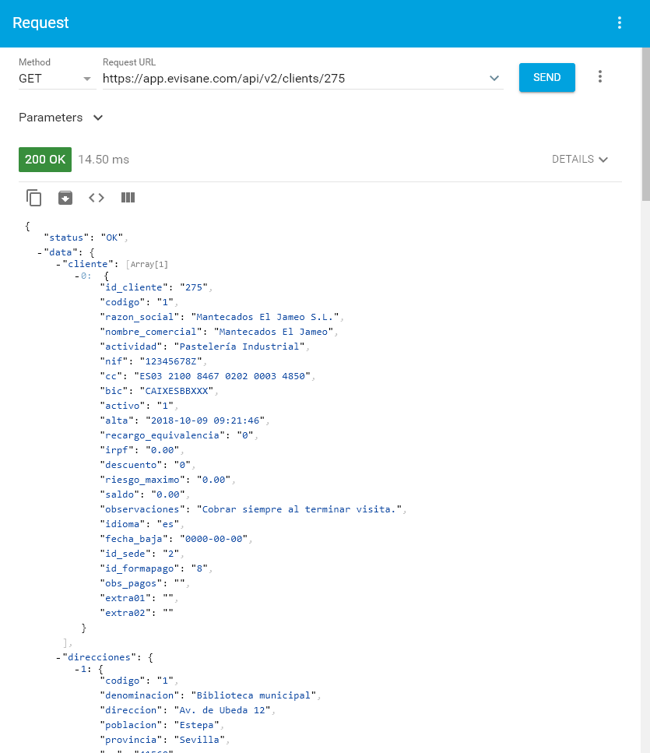
Task: Collapse the "data" JSON node
Action: pyautogui.click(x=40, y=252)
